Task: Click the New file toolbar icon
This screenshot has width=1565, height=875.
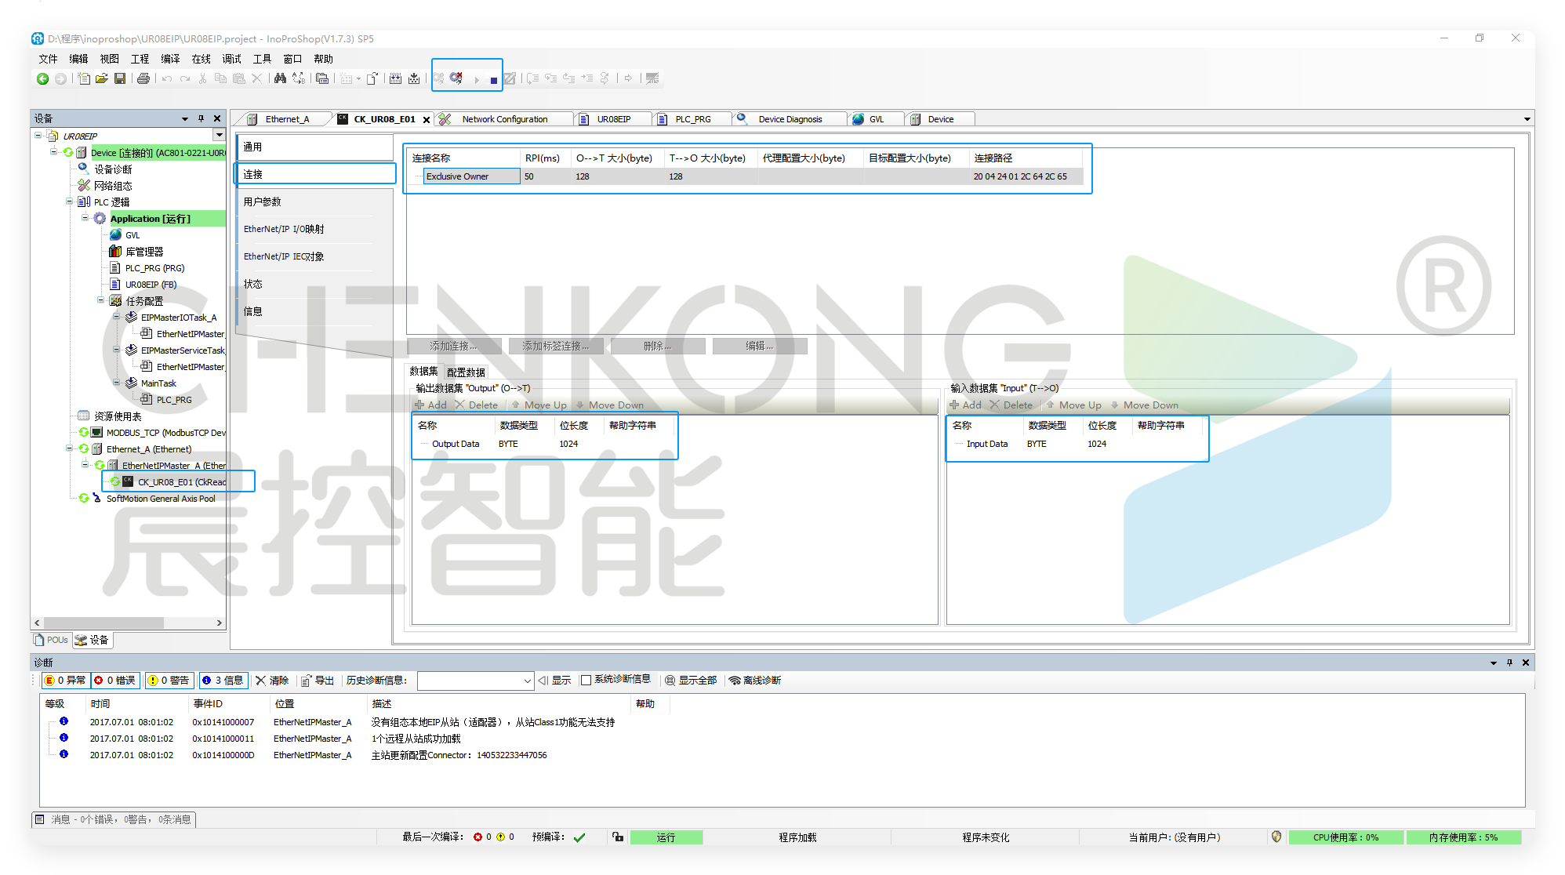Action: 84,78
